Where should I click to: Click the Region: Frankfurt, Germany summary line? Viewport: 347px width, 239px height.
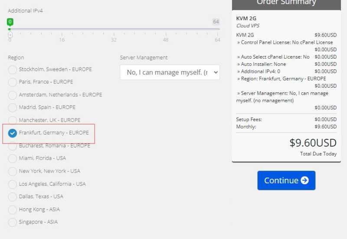click(x=282, y=79)
